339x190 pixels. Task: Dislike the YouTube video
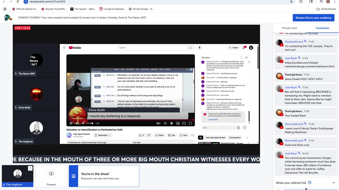coord(149,135)
